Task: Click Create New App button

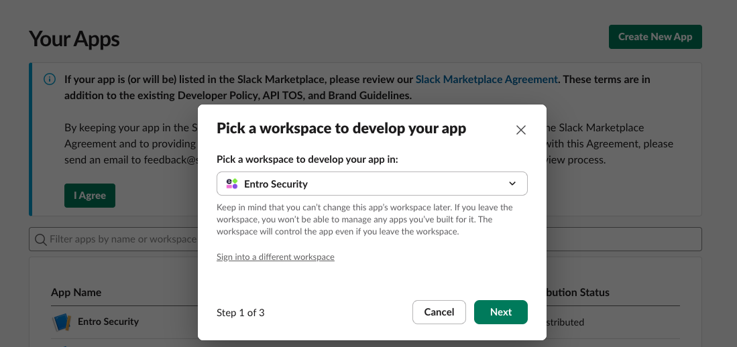Action: 655,37
